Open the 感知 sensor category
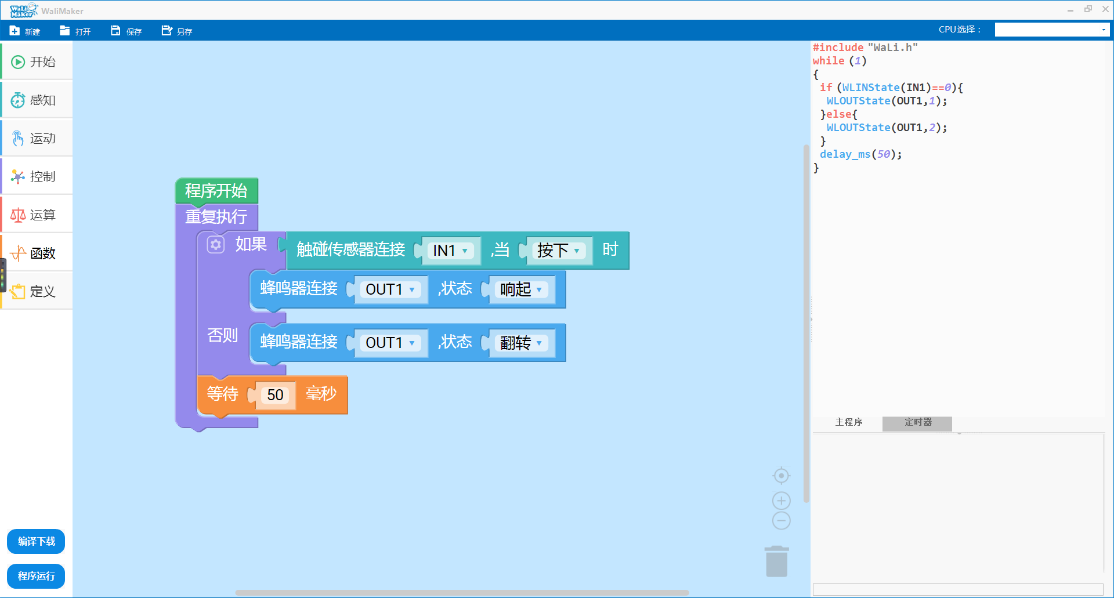Screen dimensions: 1114x598 click(37, 100)
